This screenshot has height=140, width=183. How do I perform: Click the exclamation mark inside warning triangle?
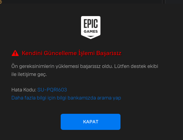(15, 54)
